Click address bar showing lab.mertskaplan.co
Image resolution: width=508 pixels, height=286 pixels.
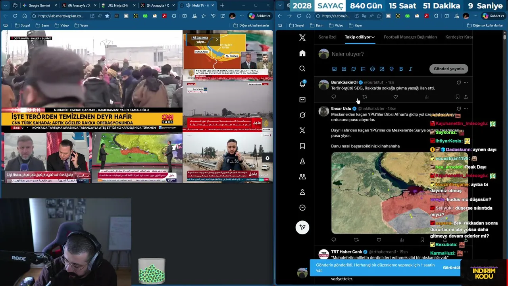[x=61, y=16]
